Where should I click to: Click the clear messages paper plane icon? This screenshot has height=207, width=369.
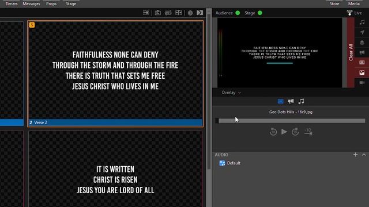(x=362, y=32)
